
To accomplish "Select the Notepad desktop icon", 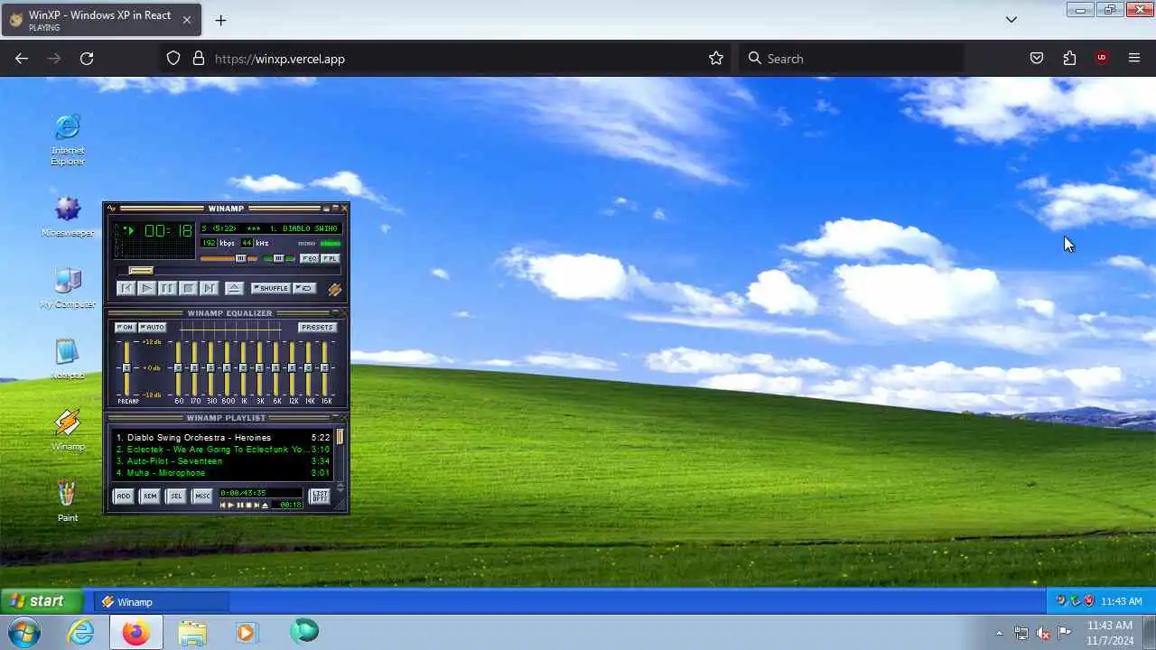I will pyautogui.click(x=68, y=358).
